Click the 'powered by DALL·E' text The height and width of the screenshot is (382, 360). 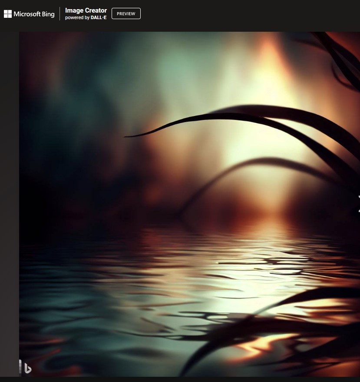[x=86, y=18]
